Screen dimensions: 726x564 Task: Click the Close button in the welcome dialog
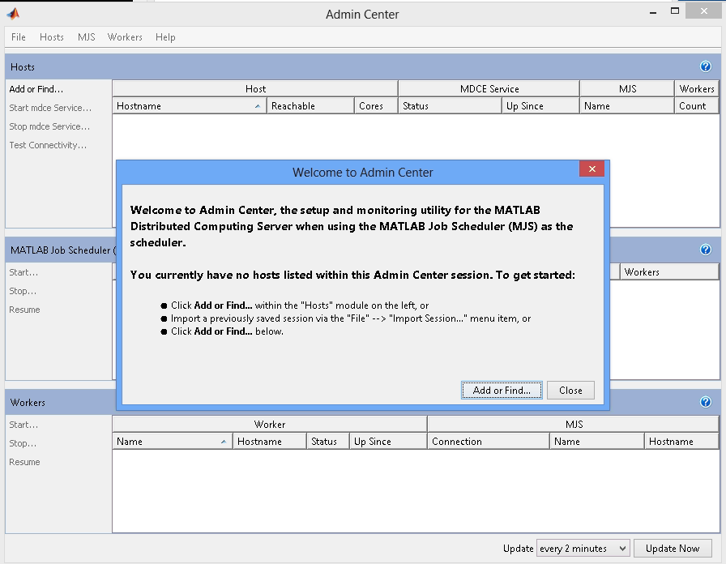tap(570, 391)
